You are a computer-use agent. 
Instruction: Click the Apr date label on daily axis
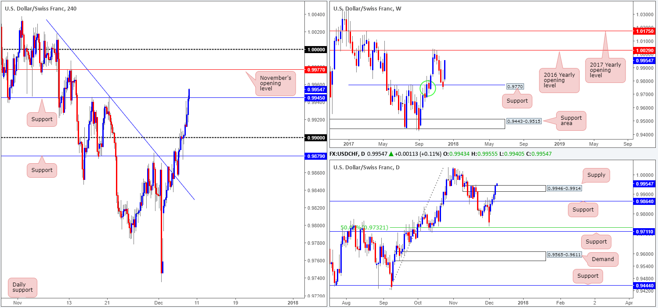(629, 303)
